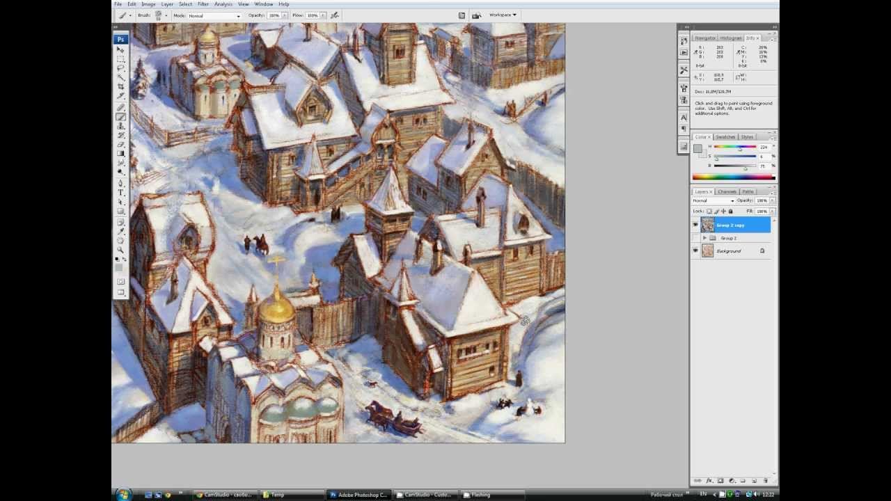Select the Pen tool
Image resolution: width=891 pixels, height=501 pixels.
tap(120, 183)
